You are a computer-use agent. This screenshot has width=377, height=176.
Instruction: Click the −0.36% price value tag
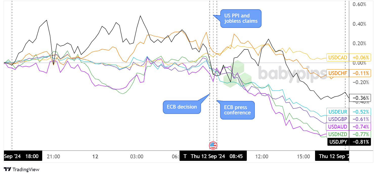(360, 98)
